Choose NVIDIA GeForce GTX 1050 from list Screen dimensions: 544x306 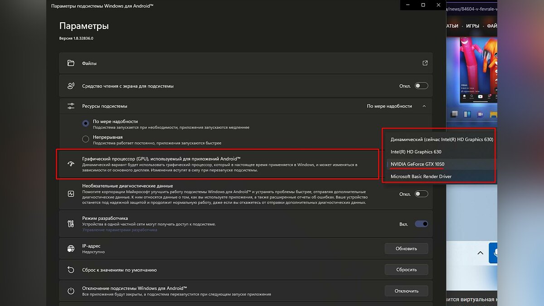417,164
